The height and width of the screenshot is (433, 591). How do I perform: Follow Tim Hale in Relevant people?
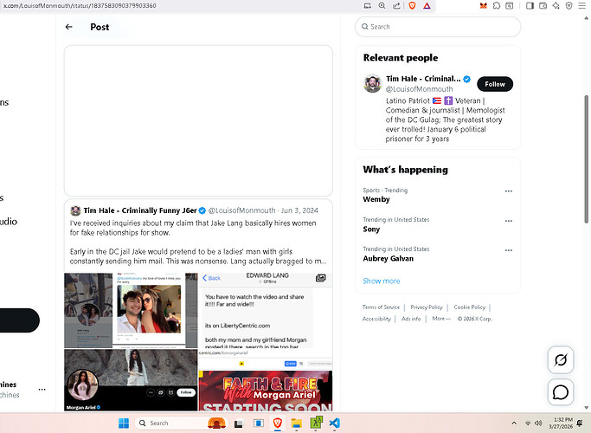[x=495, y=84]
